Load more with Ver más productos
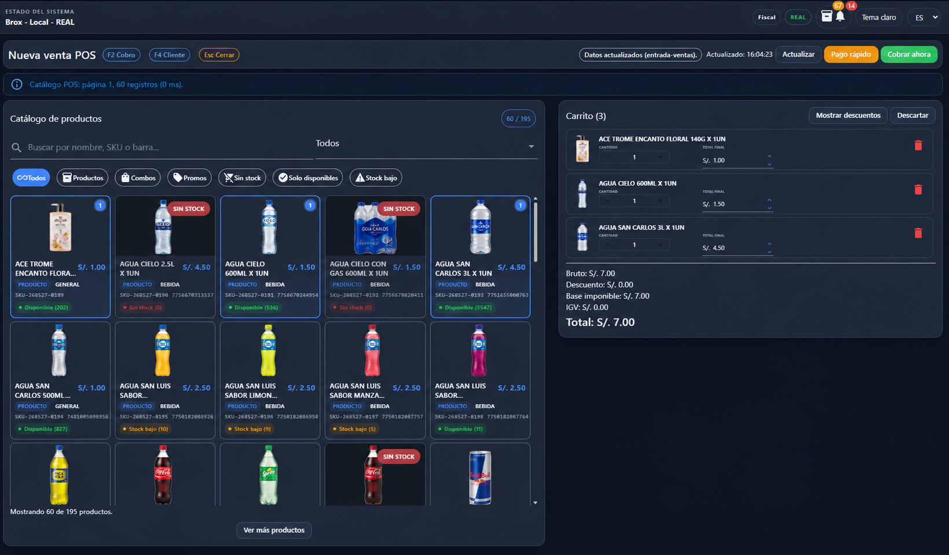949x555 pixels. [274, 530]
